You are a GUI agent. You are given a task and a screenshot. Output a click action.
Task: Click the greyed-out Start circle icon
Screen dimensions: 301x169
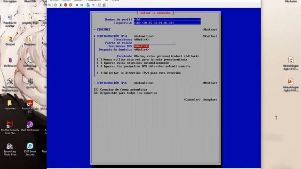point(55,5)
